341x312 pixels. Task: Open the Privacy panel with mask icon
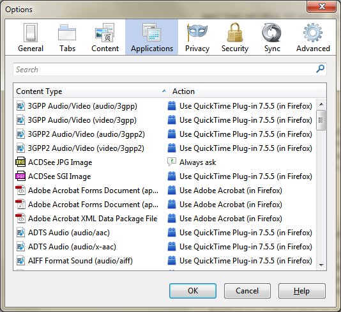pos(197,37)
